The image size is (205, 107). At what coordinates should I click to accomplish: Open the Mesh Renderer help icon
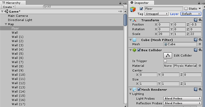click(195, 89)
